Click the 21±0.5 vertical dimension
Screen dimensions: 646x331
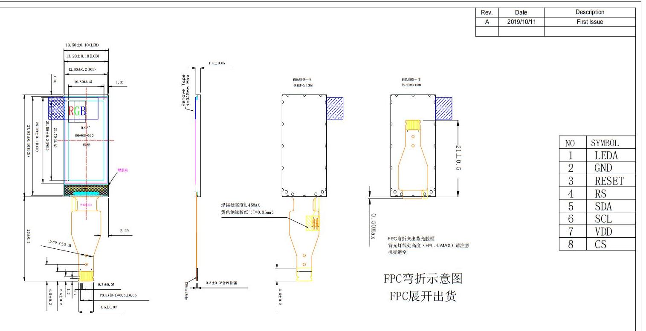[x=458, y=158]
